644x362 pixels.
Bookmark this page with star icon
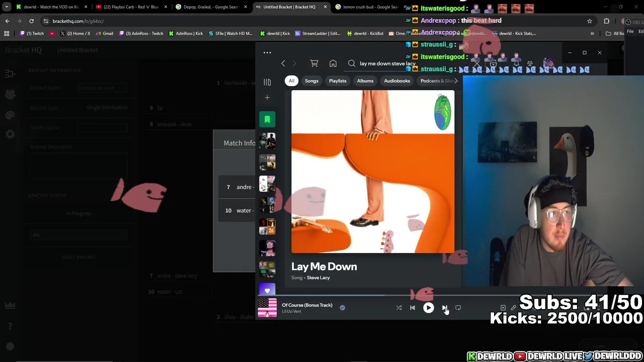[x=590, y=21]
